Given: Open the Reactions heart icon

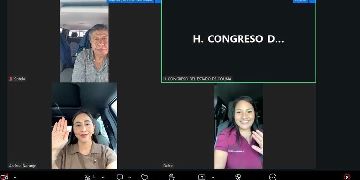Looking at the screenshot, I should click(x=144, y=177).
